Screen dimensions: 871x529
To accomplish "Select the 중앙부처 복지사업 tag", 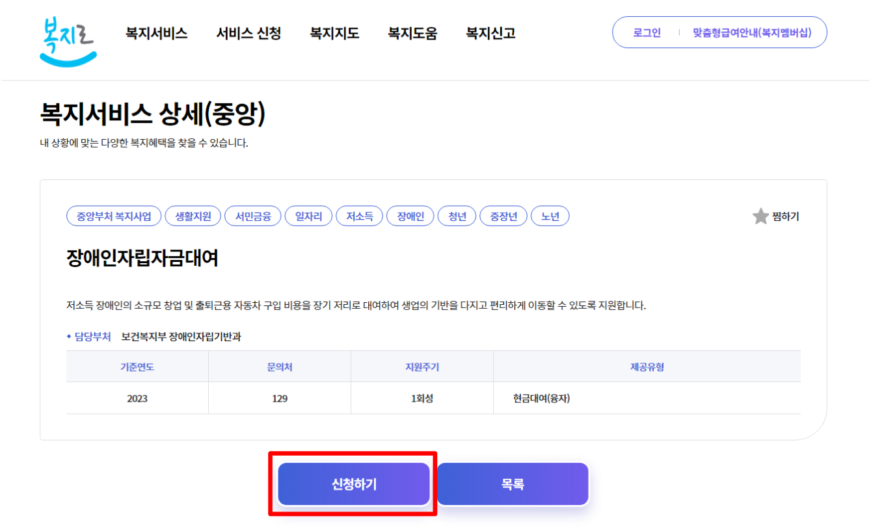I will [113, 216].
